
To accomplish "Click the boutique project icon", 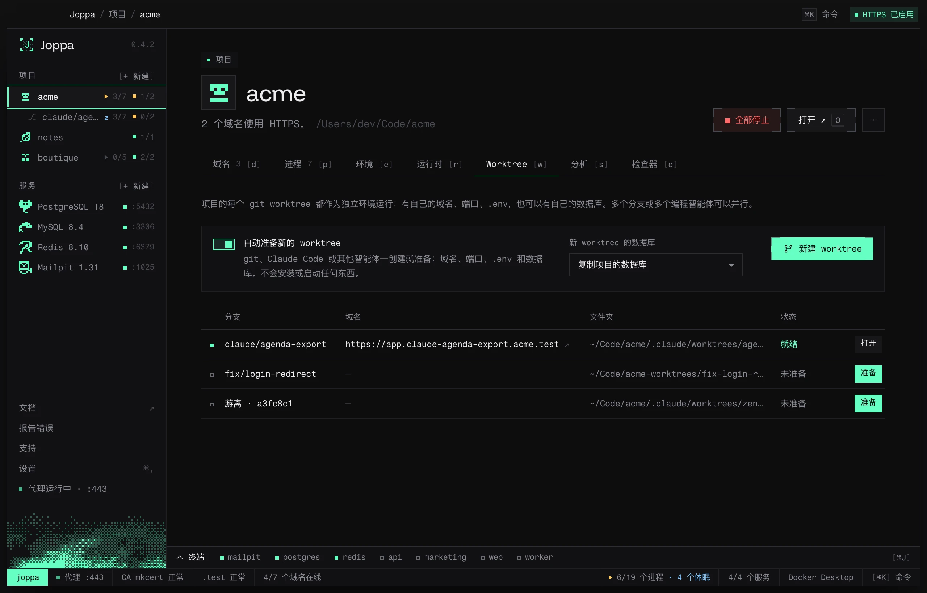I will 25,158.
